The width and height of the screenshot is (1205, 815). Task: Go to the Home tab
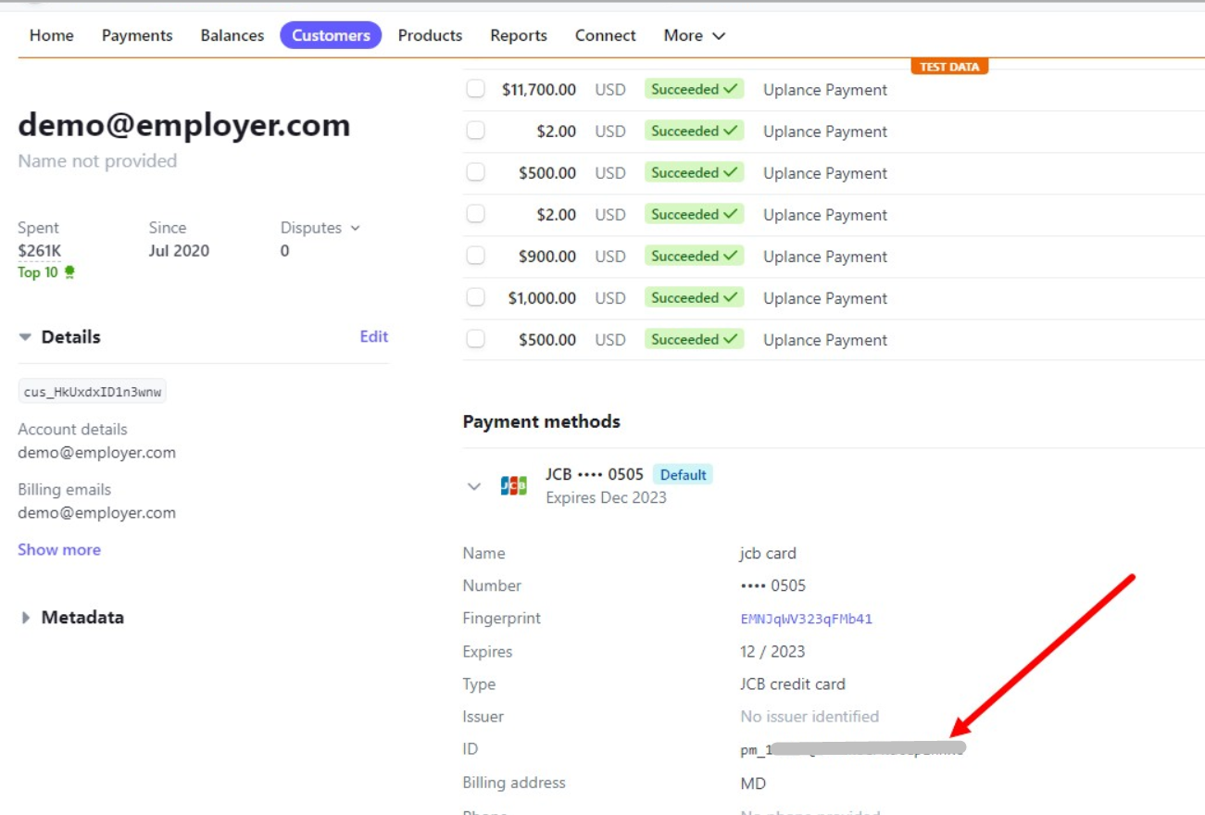[52, 35]
